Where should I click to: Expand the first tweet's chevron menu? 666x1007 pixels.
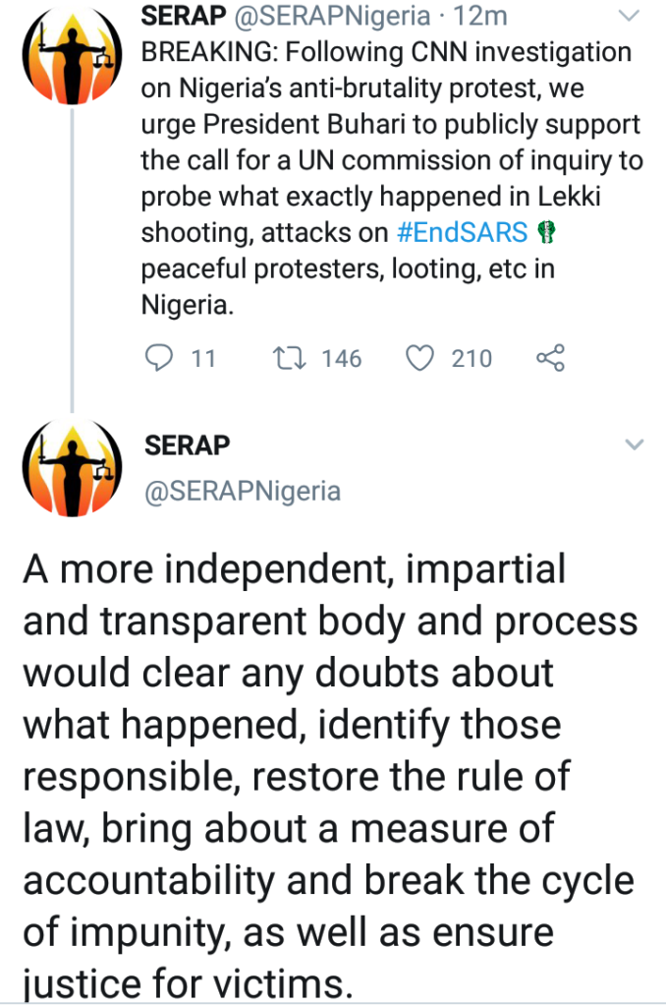[x=630, y=16]
